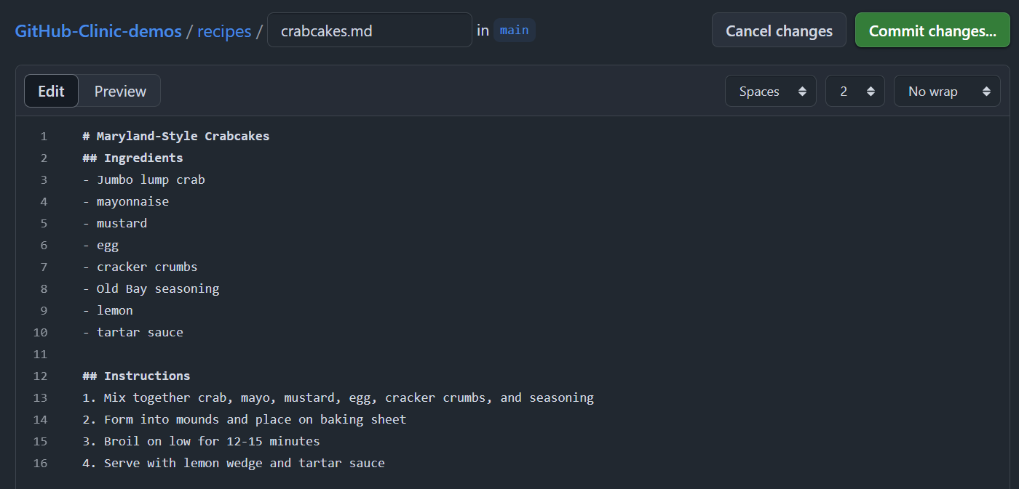Click the crabcakes.md filename input field

370,30
